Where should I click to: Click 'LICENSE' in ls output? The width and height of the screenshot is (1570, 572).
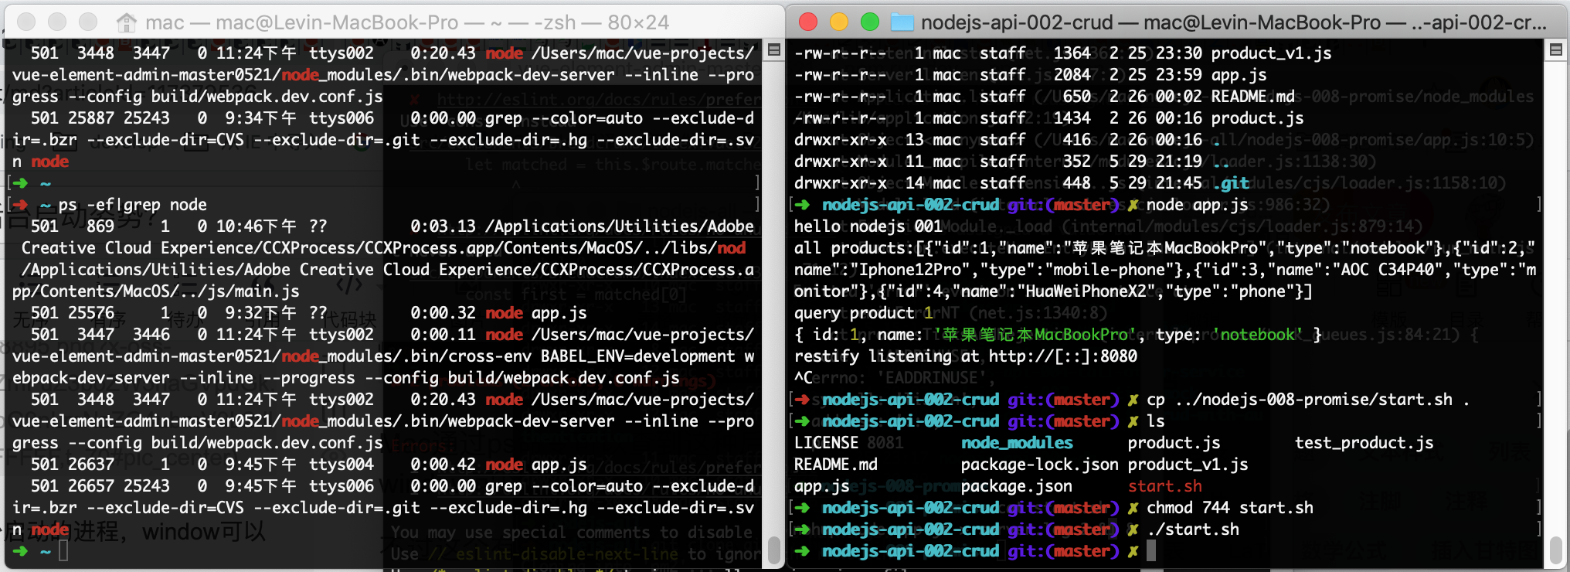(x=826, y=443)
